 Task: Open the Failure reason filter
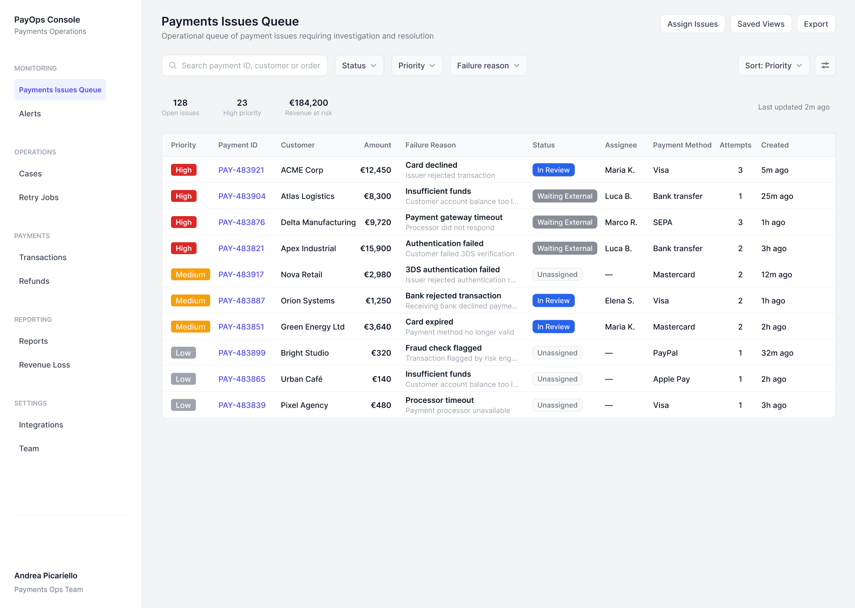coord(488,65)
